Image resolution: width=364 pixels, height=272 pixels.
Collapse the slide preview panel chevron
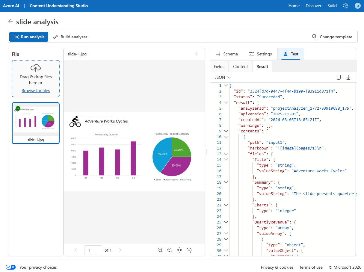point(196,54)
